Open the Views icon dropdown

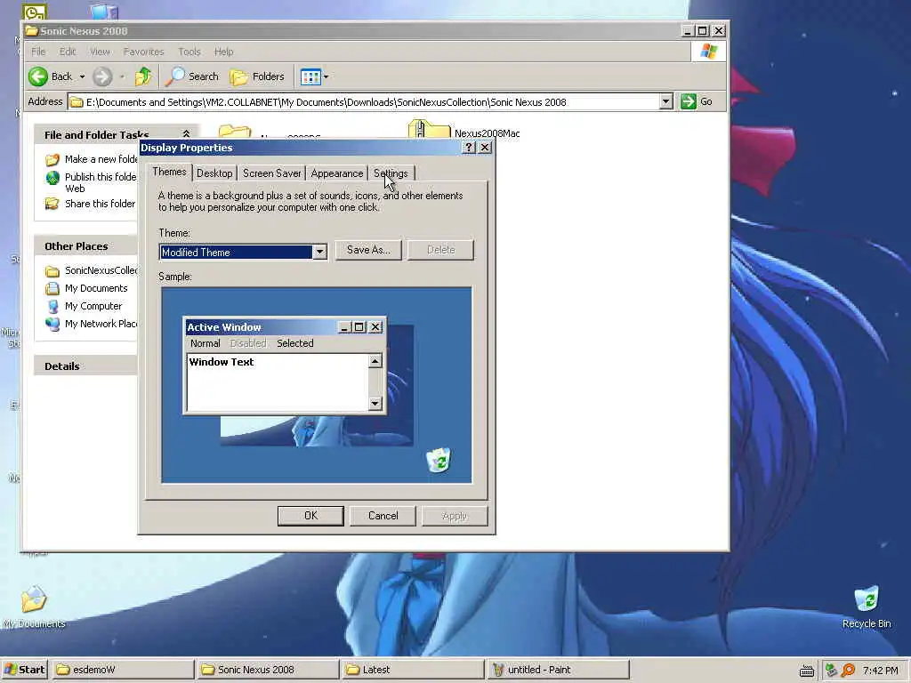pos(314,76)
